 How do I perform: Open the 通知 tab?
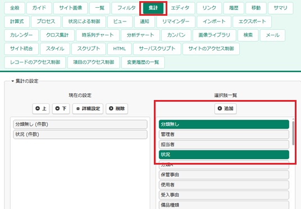point(144,21)
